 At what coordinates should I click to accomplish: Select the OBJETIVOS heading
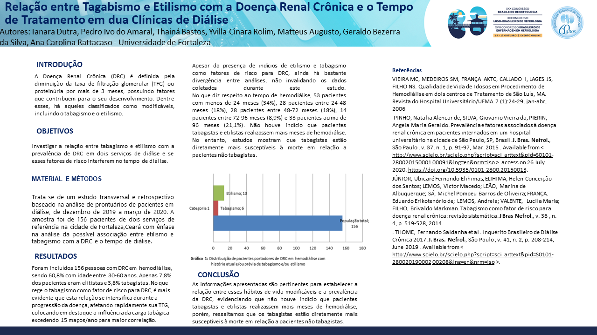point(55,131)
